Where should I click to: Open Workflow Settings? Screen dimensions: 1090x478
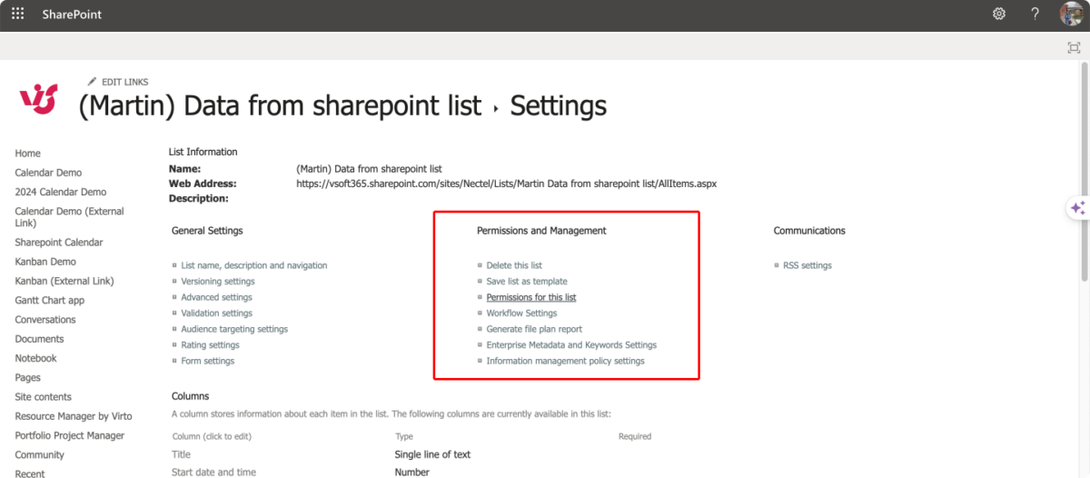pos(521,314)
